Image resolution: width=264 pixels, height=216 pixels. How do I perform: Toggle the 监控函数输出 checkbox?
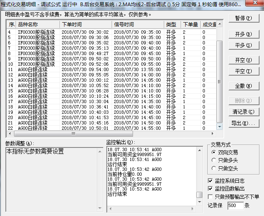pos(210,188)
